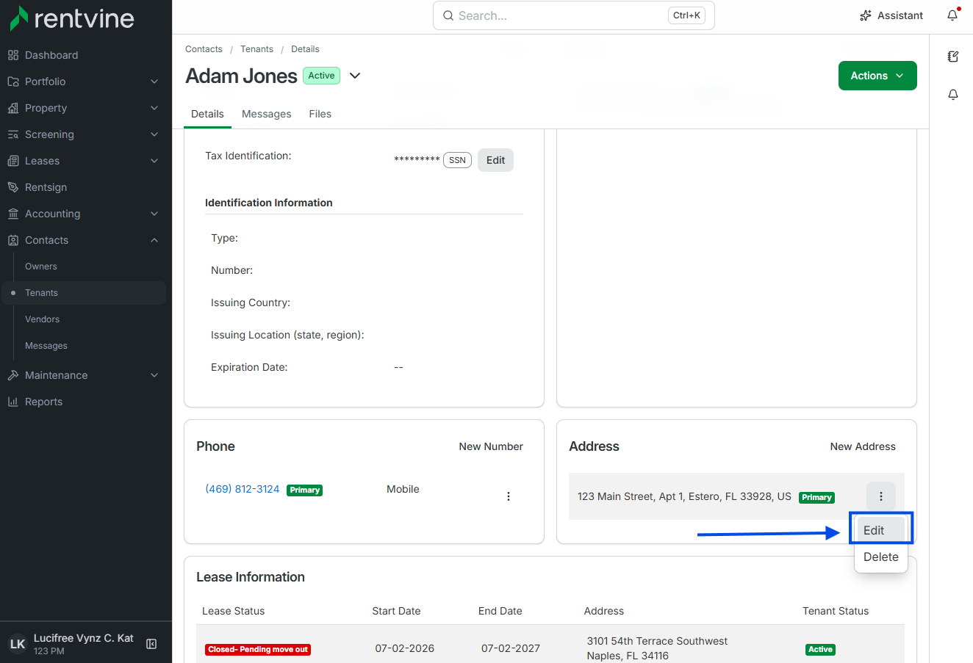
Task: Click the Closed- Pending move out badge
Action: (258, 649)
